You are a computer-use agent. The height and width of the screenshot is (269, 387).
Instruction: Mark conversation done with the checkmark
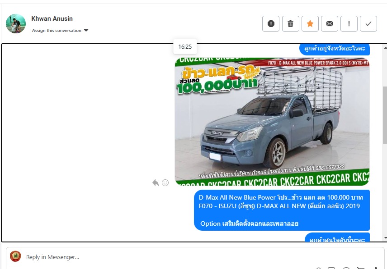point(368,24)
